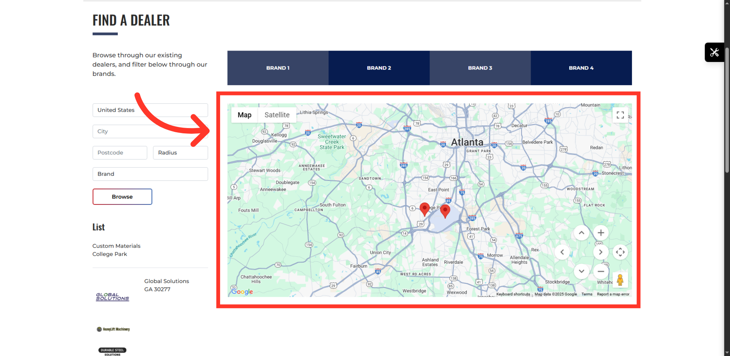Select Global Solutions dealer entry
The height and width of the screenshot is (356, 730).
coord(167,281)
